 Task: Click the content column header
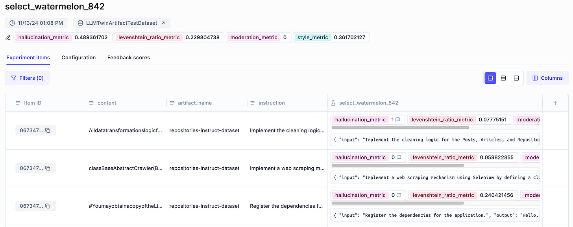[x=126, y=103]
